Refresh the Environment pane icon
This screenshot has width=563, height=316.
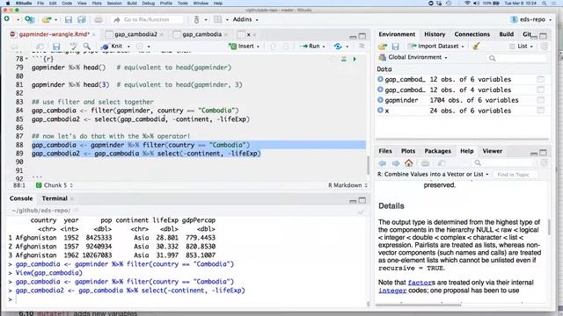[545, 46]
